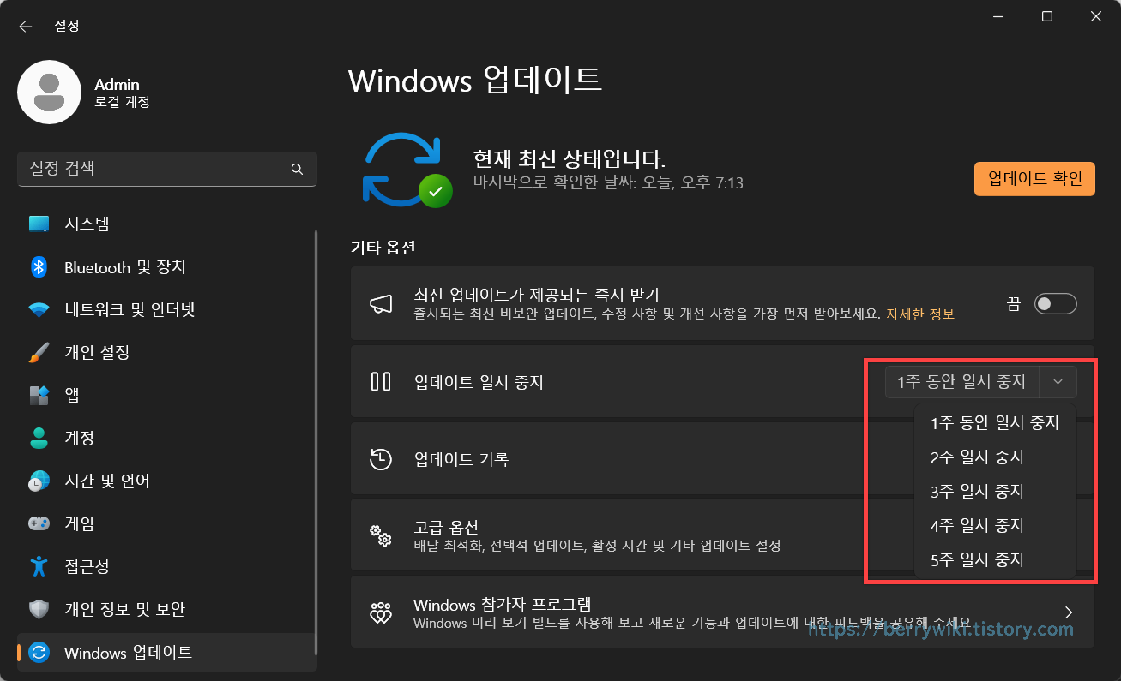Click the back arrow at top left
This screenshot has height=681, width=1121.
(x=25, y=26)
